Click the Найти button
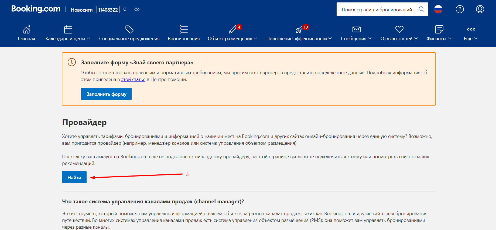Viewport: 496px width, 230px height. point(74,177)
